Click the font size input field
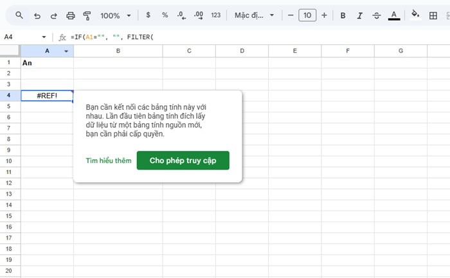 [307, 15]
